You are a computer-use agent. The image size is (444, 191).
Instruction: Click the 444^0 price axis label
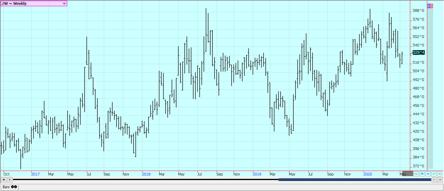[x=418, y=114]
